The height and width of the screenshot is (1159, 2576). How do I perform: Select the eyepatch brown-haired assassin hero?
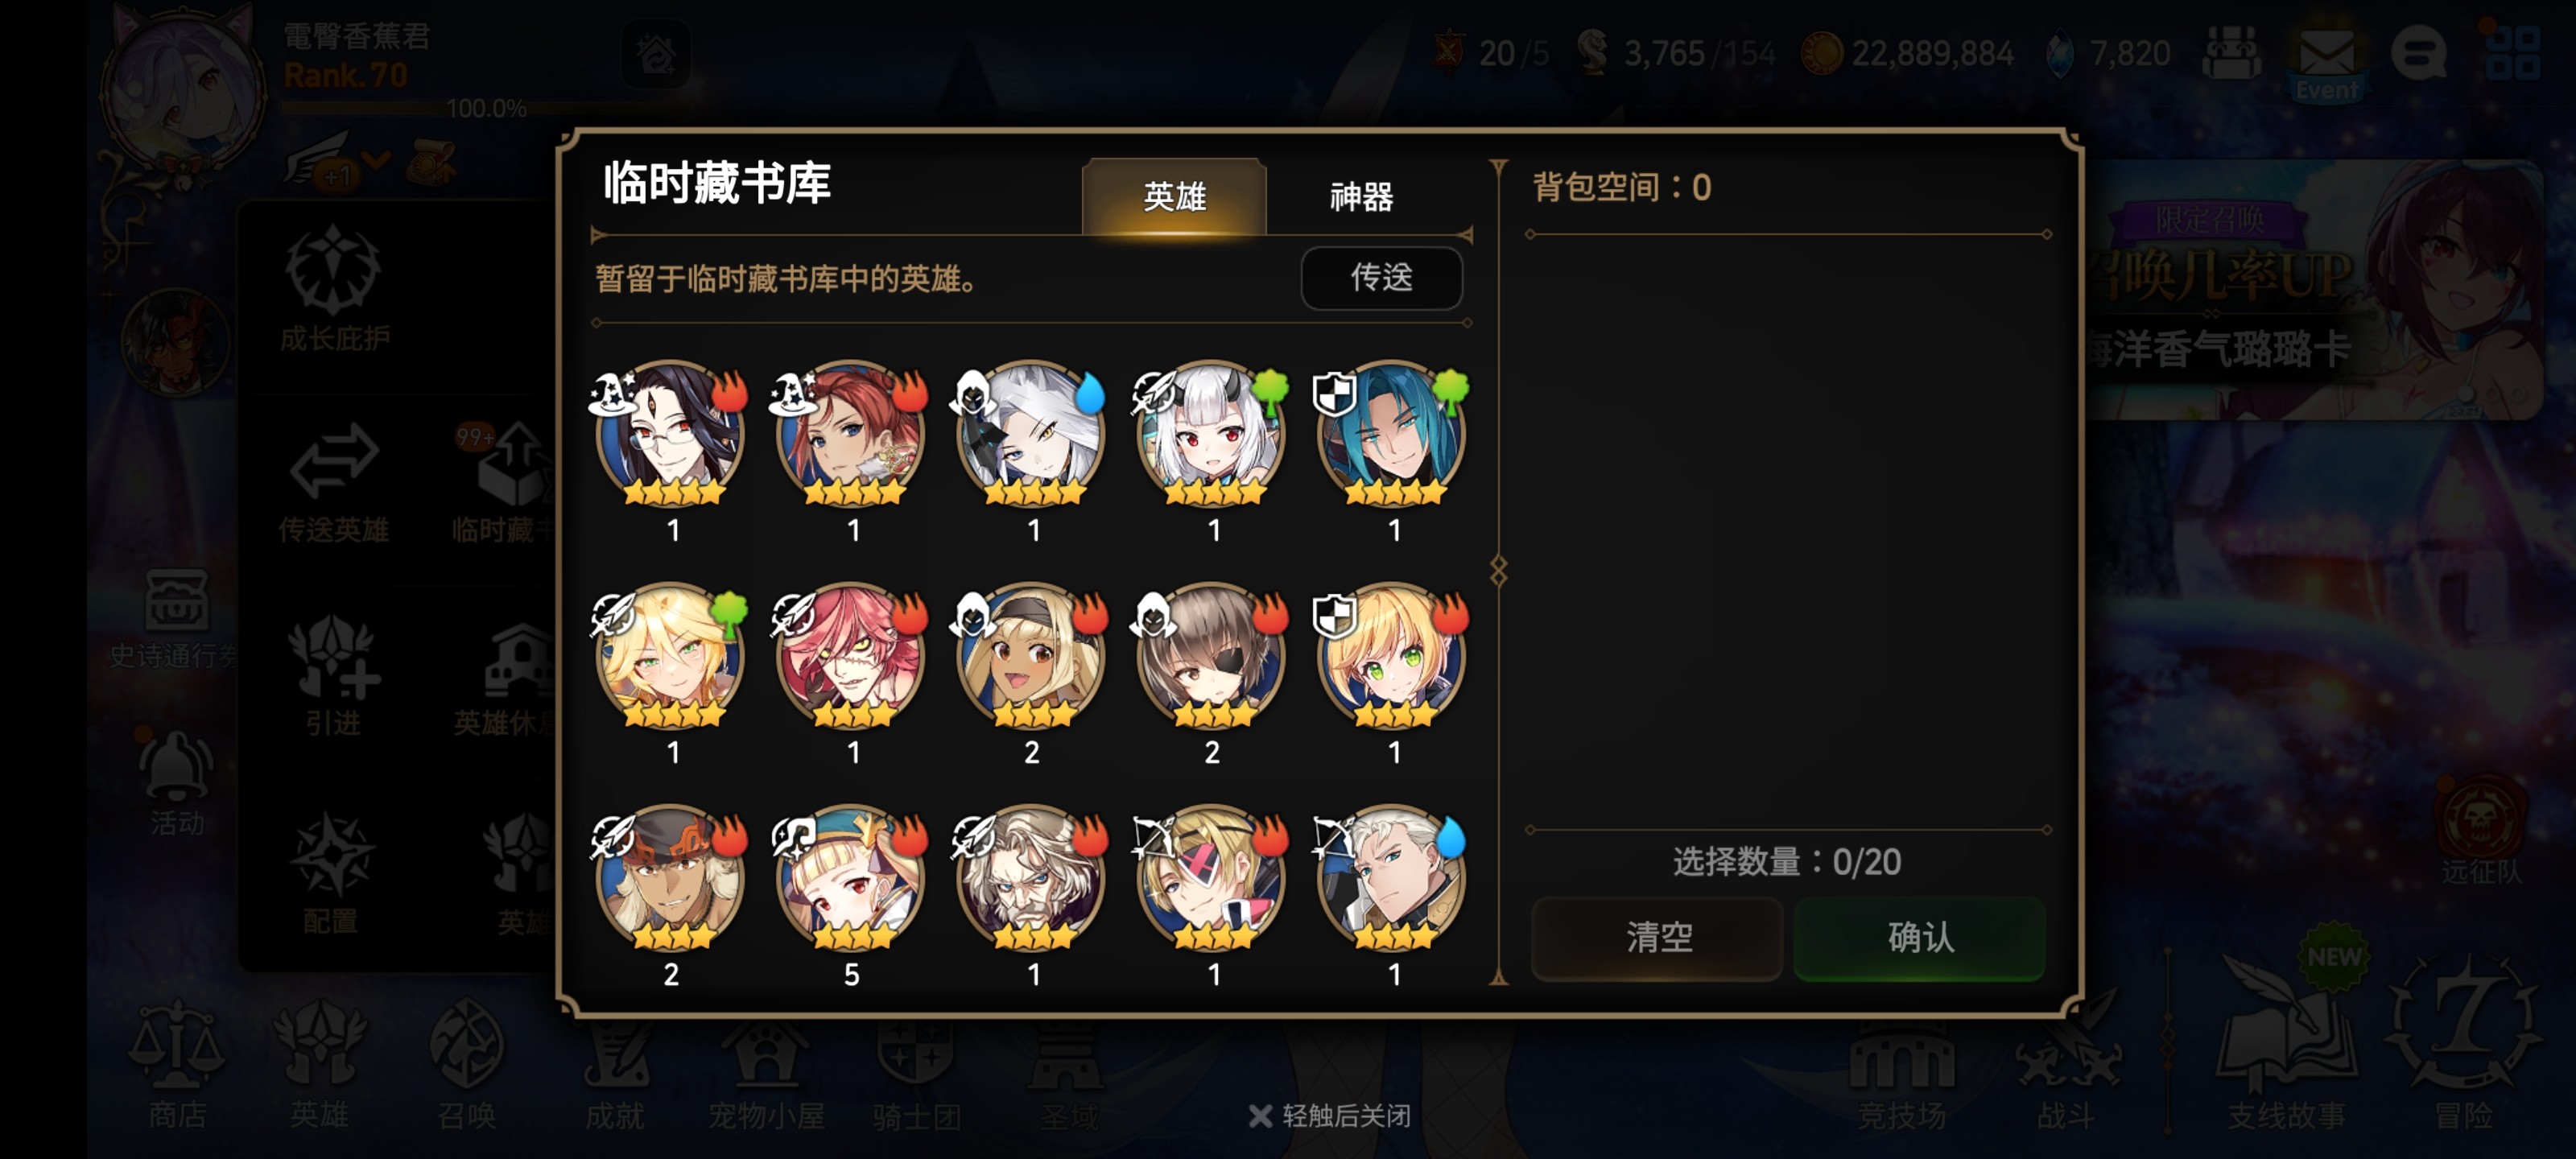coord(1211,658)
